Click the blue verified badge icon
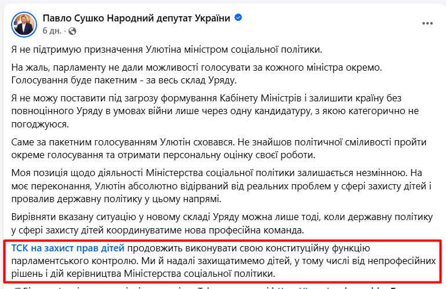Image resolution: width=446 pixels, height=289 pixels. pos(238,17)
